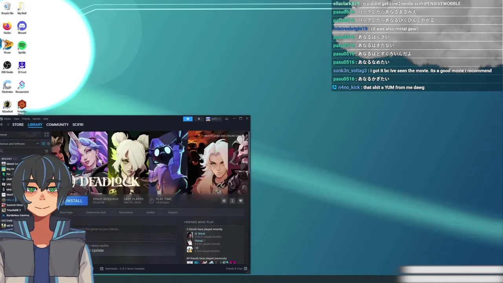Viewport: 503px width, 283px height.
Task: Click chat username ellaclark829
Action: 346,4
